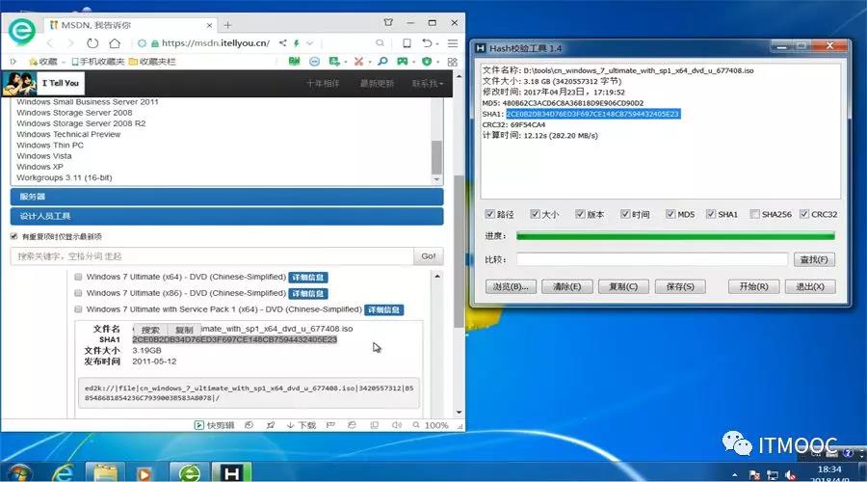Open the 十年相伴 menu item

point(323,83)
